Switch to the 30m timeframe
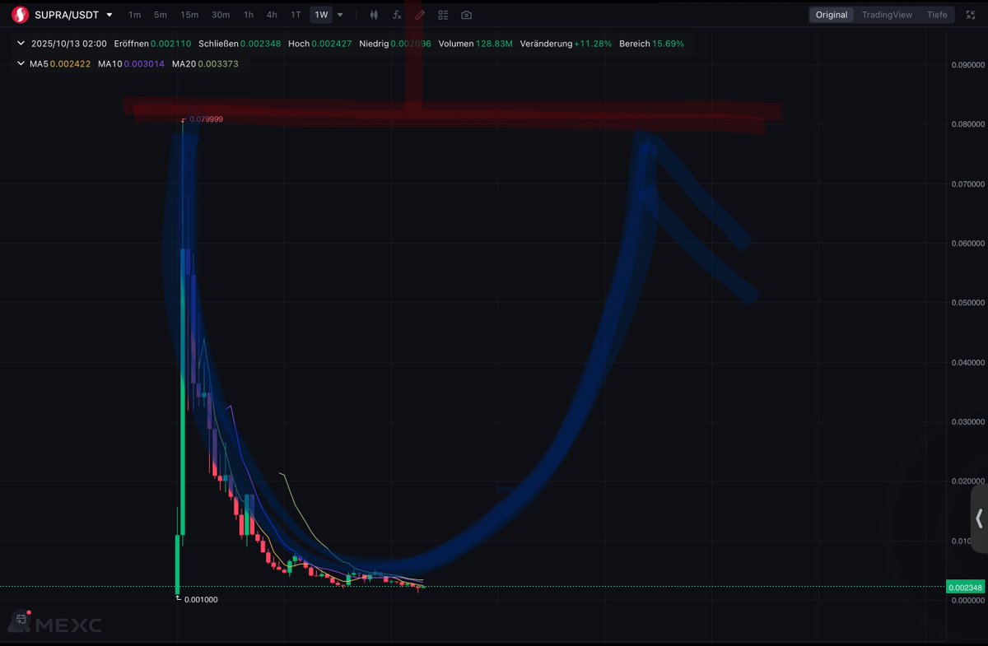988x646 pixels. (x=221, y=15)
